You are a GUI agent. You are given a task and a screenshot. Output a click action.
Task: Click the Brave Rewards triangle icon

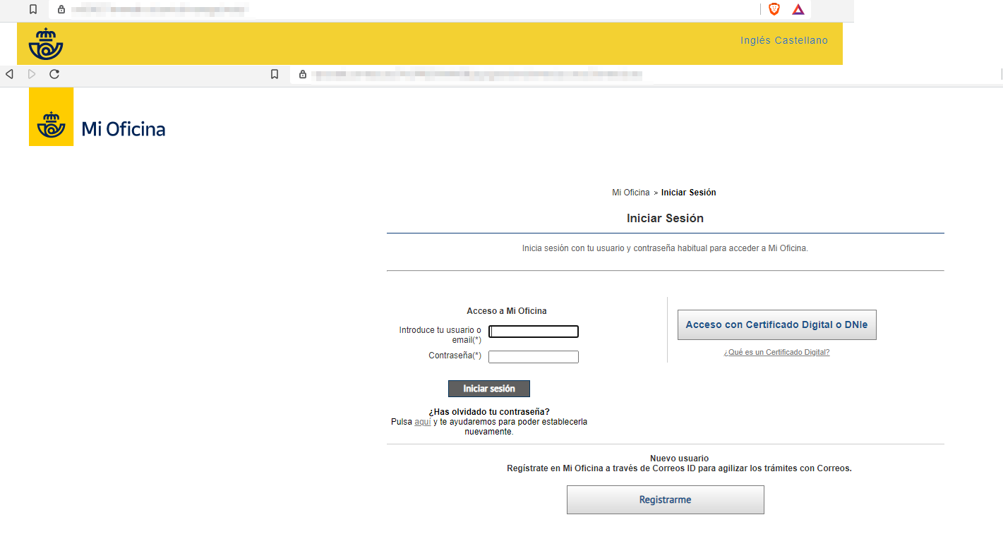pos(798,9)
